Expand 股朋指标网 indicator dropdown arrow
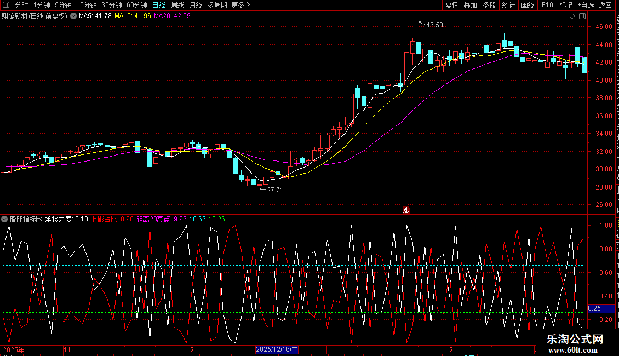The height and width of the screenshot is (356, 619). pos(5,219)
